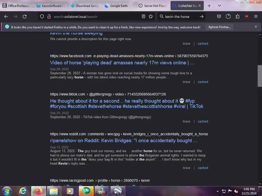
Task: Click the page vertical scrollbar thumb
Action: (259, 76)
